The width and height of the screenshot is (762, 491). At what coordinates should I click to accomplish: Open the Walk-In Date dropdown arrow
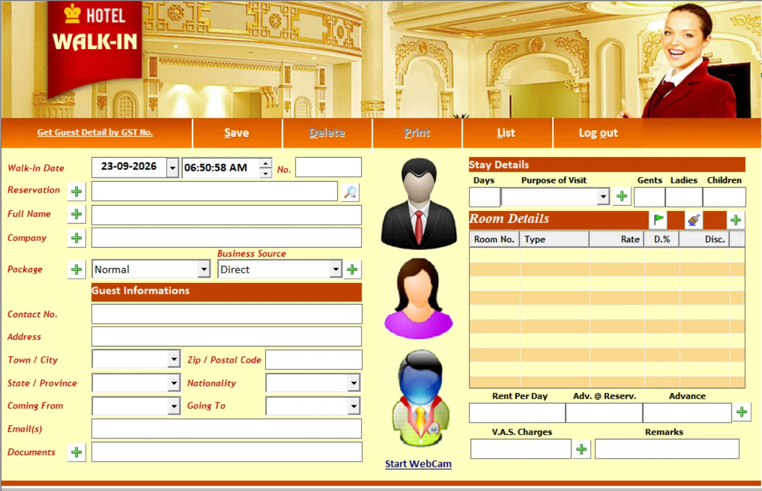pyautogui.click(x=173, y=168)
